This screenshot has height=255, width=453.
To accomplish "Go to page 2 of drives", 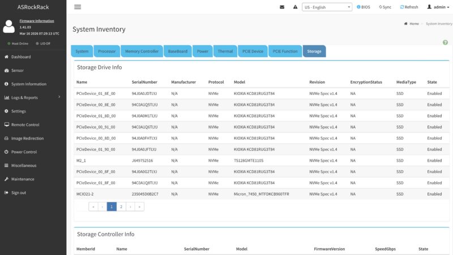I will tap(121, 206).
